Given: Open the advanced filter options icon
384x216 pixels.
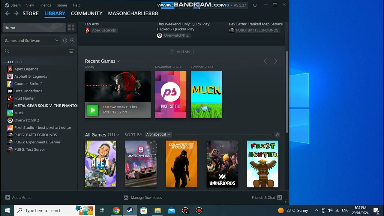Looking at the screenshot, I should click(71, 51).
